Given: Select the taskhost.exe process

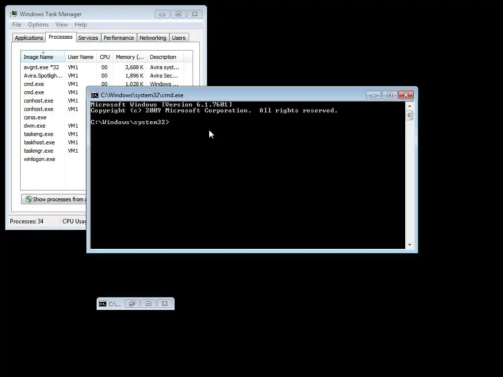Looking at the screenshot, I should [x=39, y=142].
